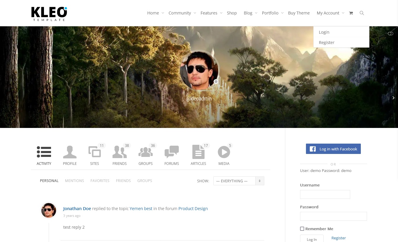This screenshot has width=398, height=242.
Task: Switch to the Friends activity sub-tab
Action: point(123,181)
